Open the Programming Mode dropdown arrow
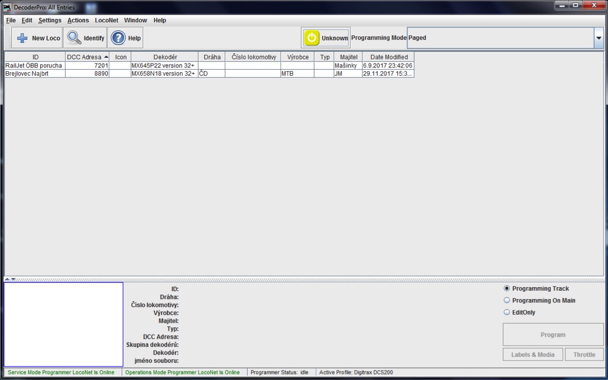 (599, 38)
